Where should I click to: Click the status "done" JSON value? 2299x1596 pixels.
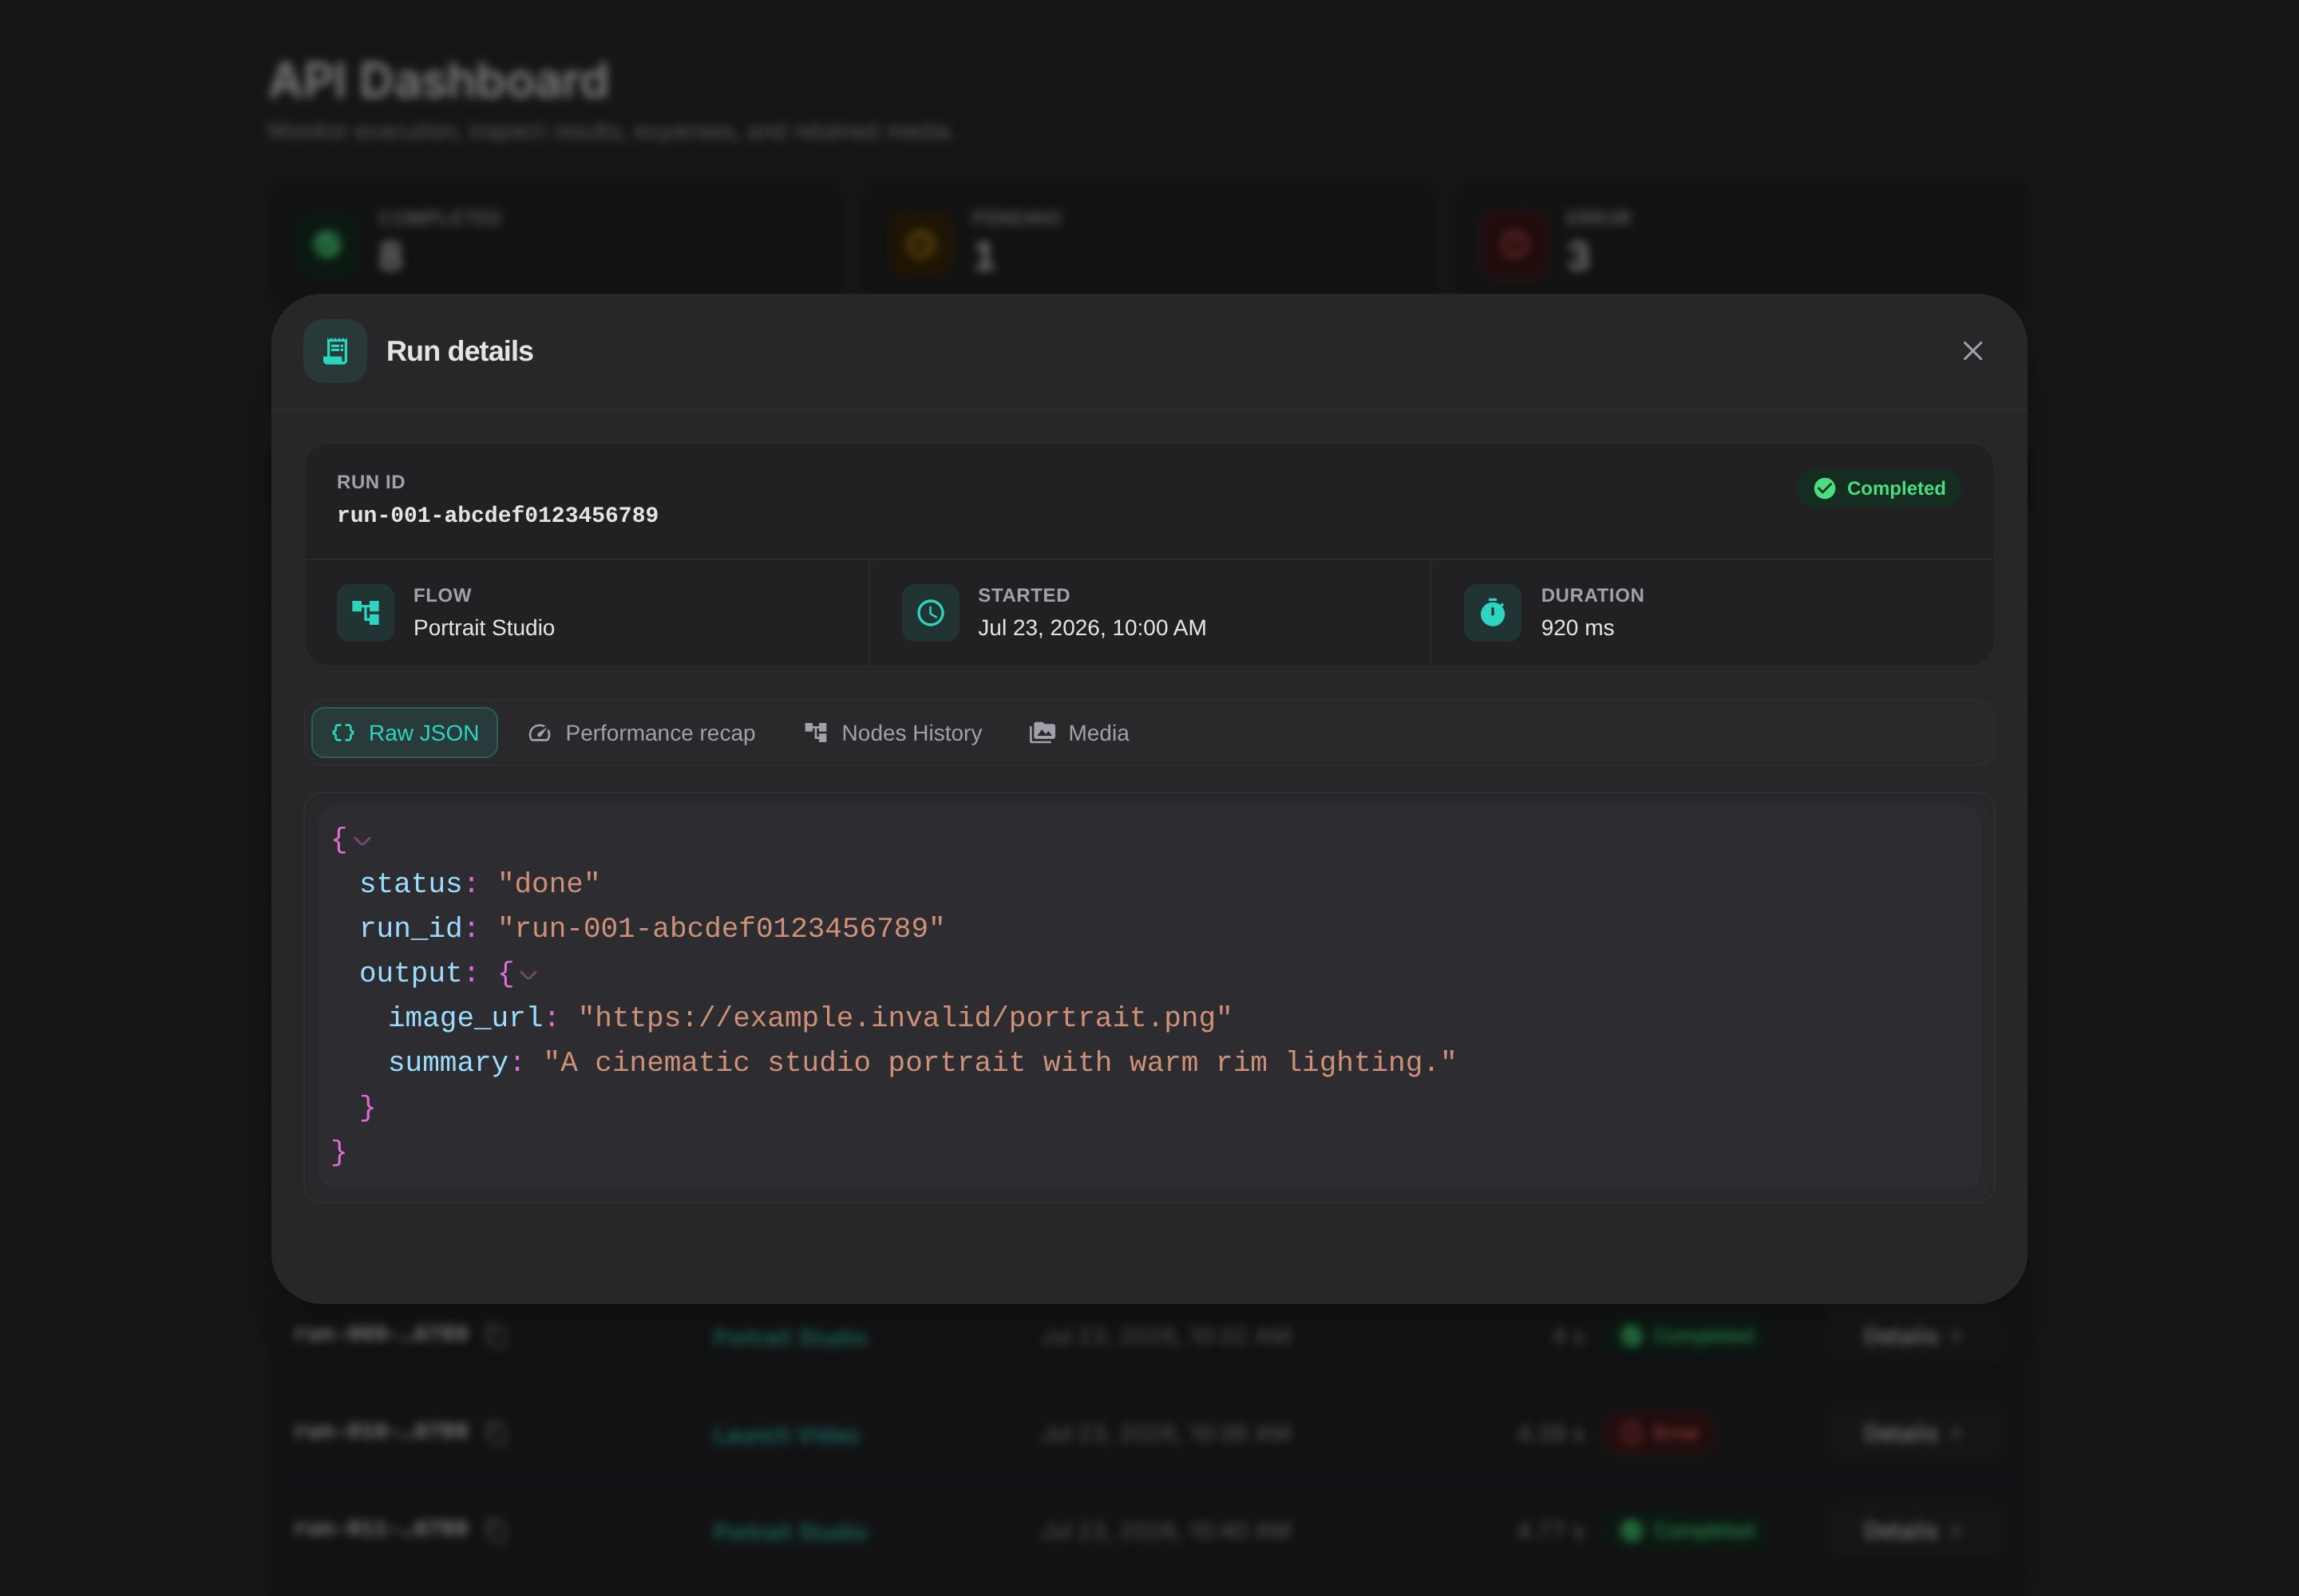548,884
